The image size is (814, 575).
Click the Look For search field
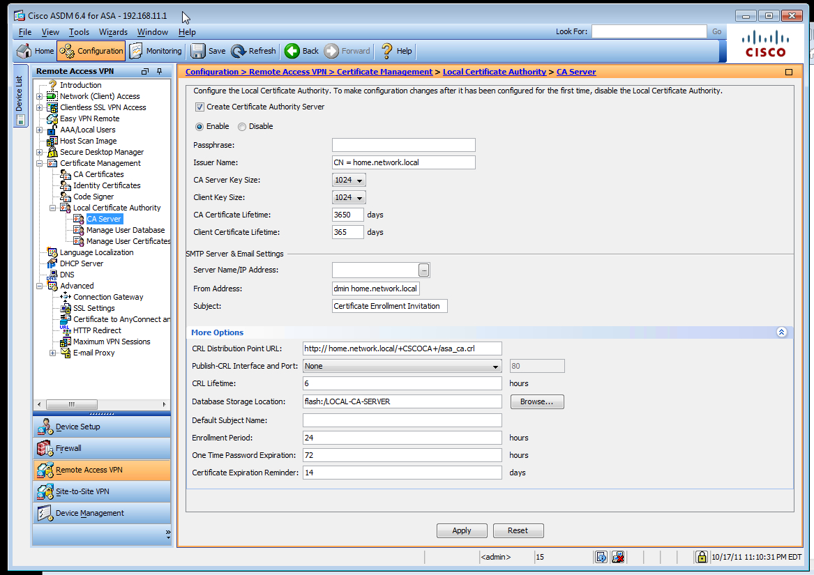649,31
